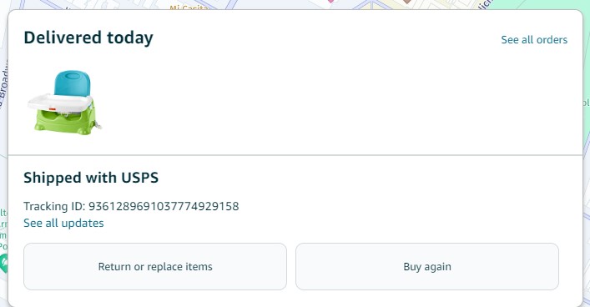The height and width of the screenshot is (307, 590).
Task: Click the Delivered today heading
Action: point(88,38)
